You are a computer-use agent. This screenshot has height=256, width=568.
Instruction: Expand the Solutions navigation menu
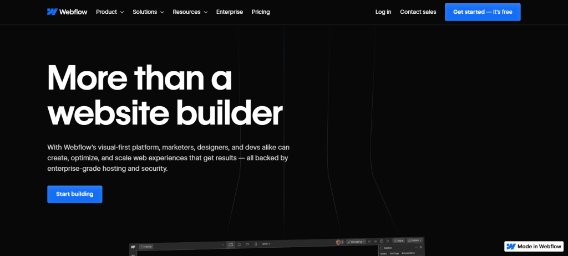click(148, 12)
